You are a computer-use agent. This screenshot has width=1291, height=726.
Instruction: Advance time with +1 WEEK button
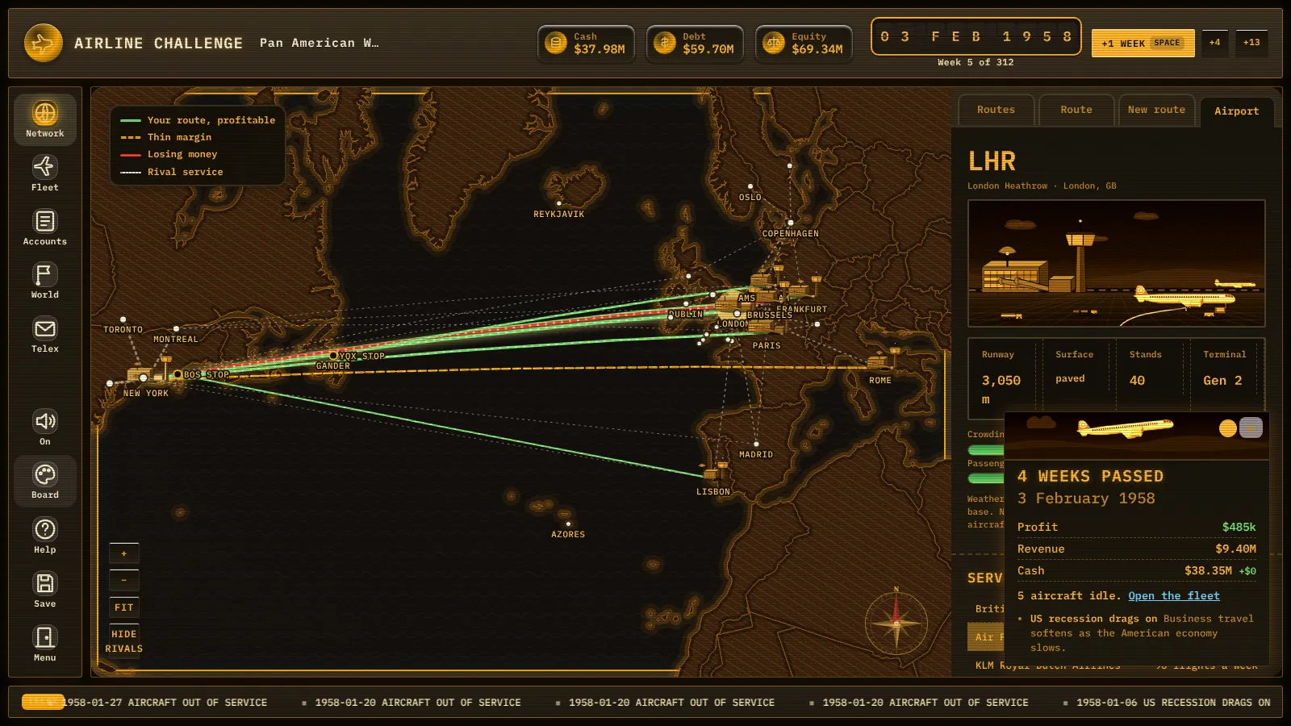pyautogui.click(x=1143, y=43)
